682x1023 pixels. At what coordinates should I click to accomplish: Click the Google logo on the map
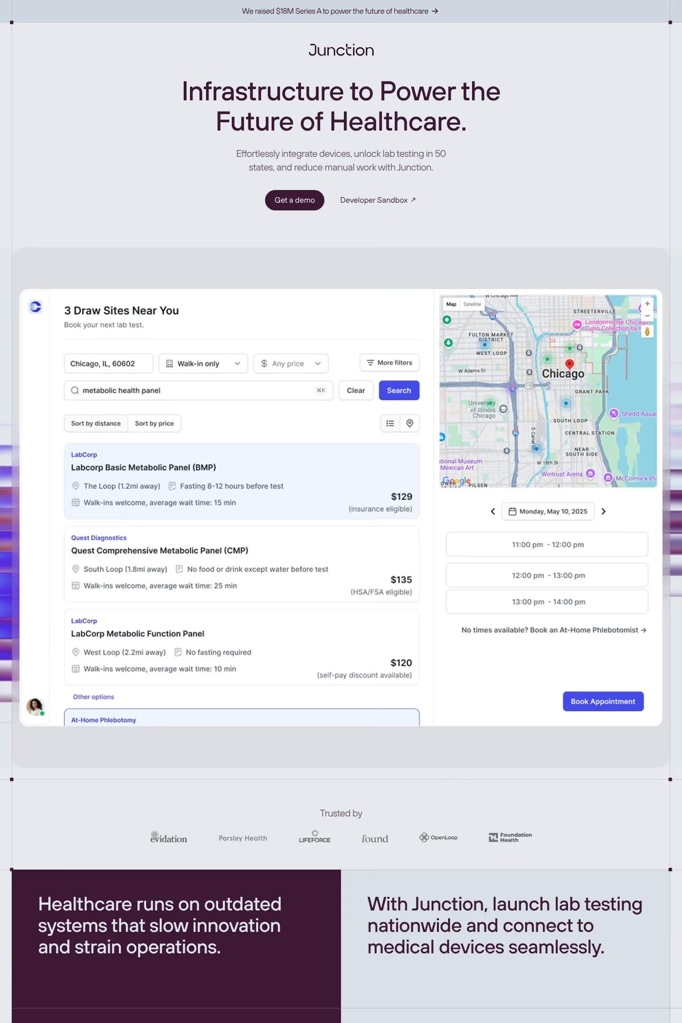(456, 481)
